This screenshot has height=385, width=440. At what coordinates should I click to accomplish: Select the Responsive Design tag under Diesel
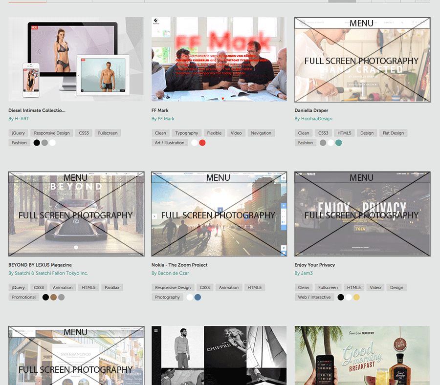pos(52,133)
